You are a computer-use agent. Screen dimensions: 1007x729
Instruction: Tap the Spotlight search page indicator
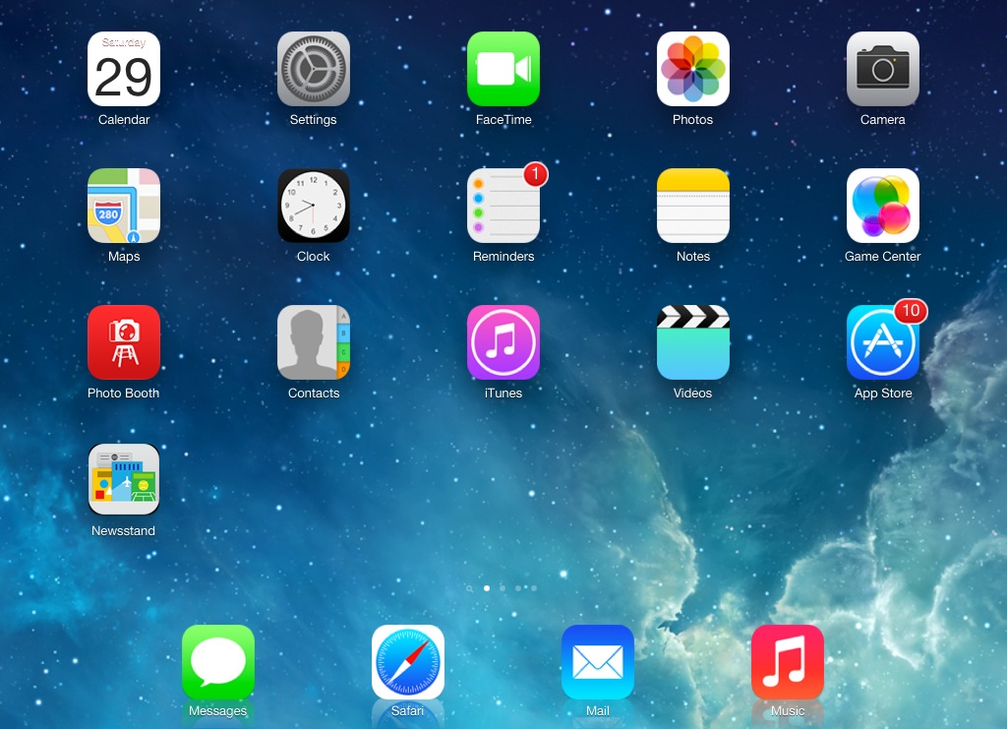470,588
